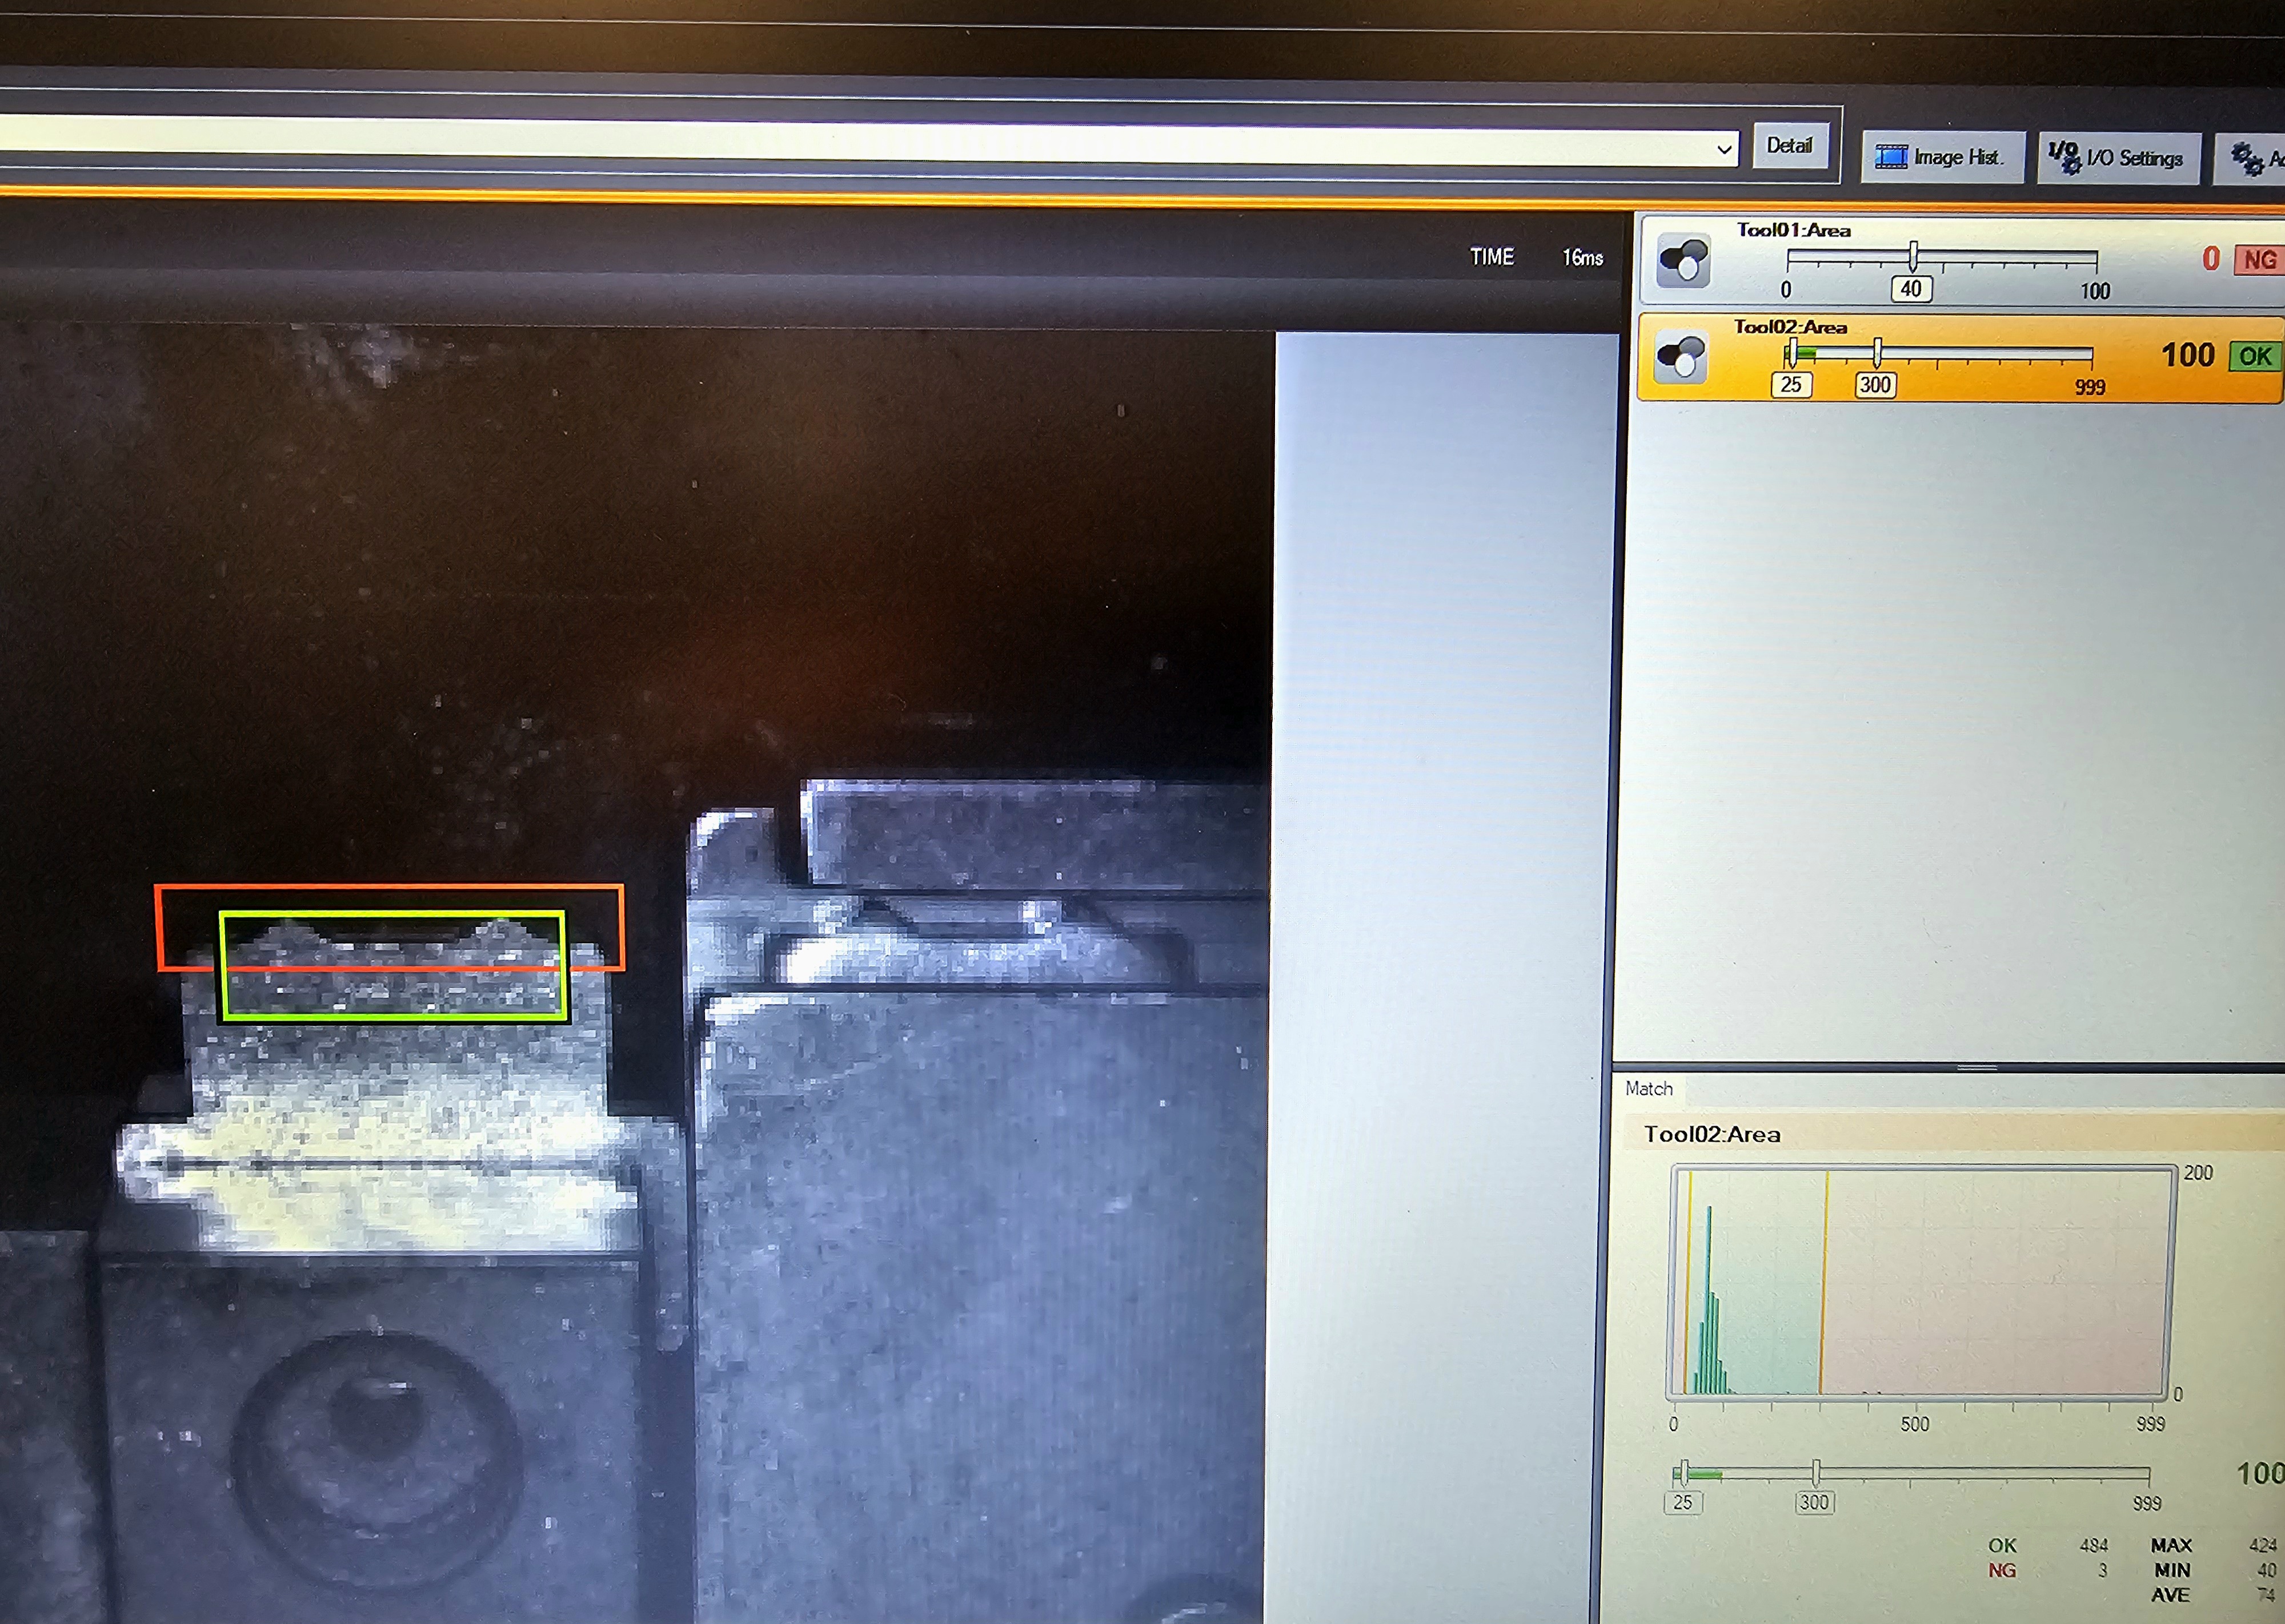Click the 25 lower limit box under histogram
Image resolution: width=2285 pixels, height=1624 pixels.
(1683, 1502)
